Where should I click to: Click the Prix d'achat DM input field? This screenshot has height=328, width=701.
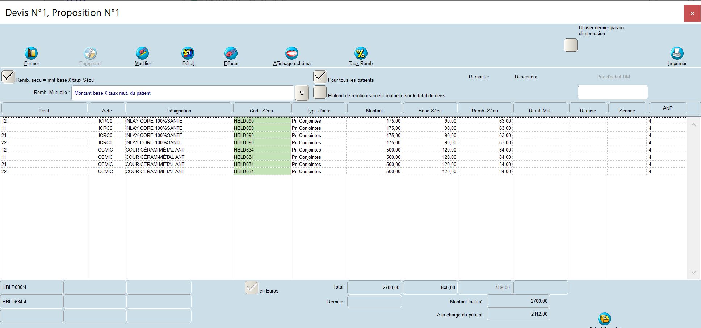(613, 93)
